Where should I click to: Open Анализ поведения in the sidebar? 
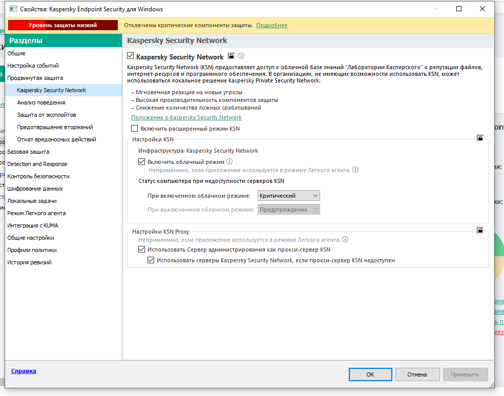coord(41,102)
